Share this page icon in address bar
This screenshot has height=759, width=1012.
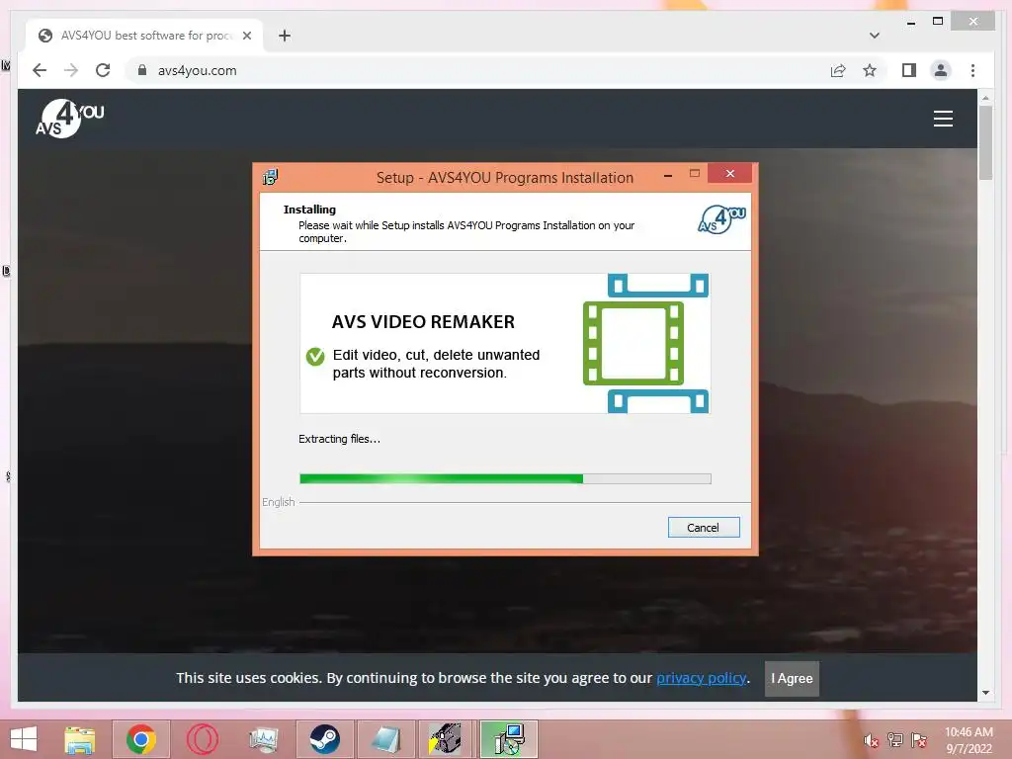pos(838,70)
